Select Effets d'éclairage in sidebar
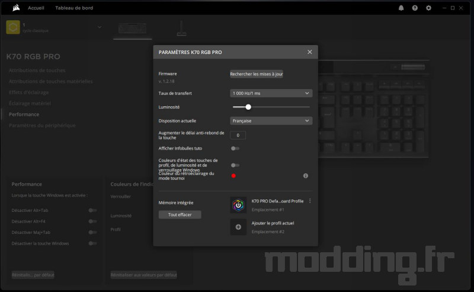The width and height of the screenshot is (474, 292). (28, 93)
